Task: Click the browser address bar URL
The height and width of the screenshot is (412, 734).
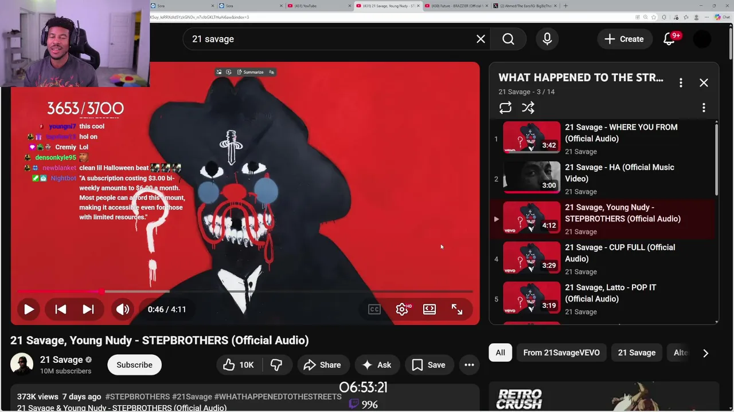Action: point(200,17)
